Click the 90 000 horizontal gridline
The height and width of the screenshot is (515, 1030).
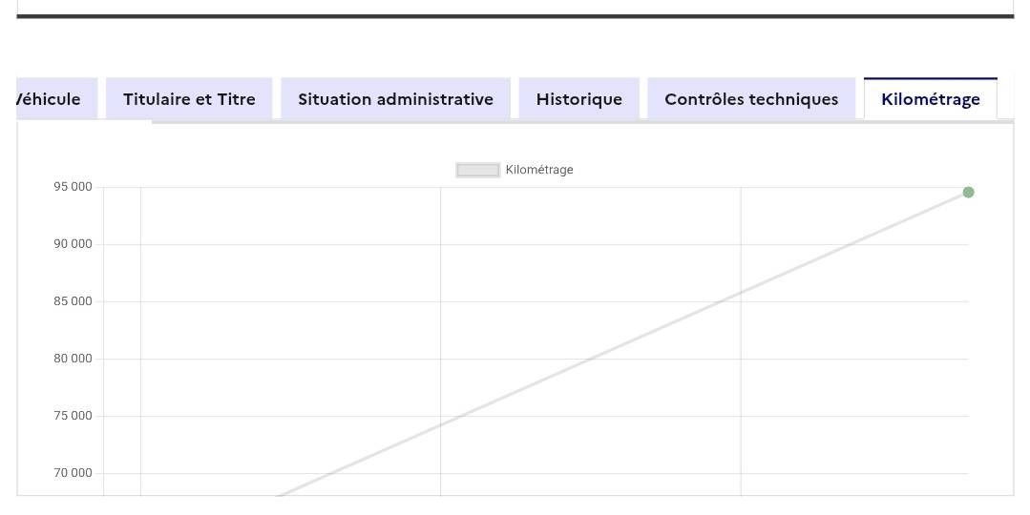[x=286, y=244]
